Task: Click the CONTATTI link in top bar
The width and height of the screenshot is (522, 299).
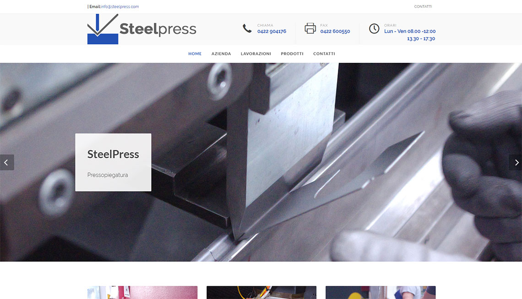Action: pyautogui.click(x=423, y=7)
